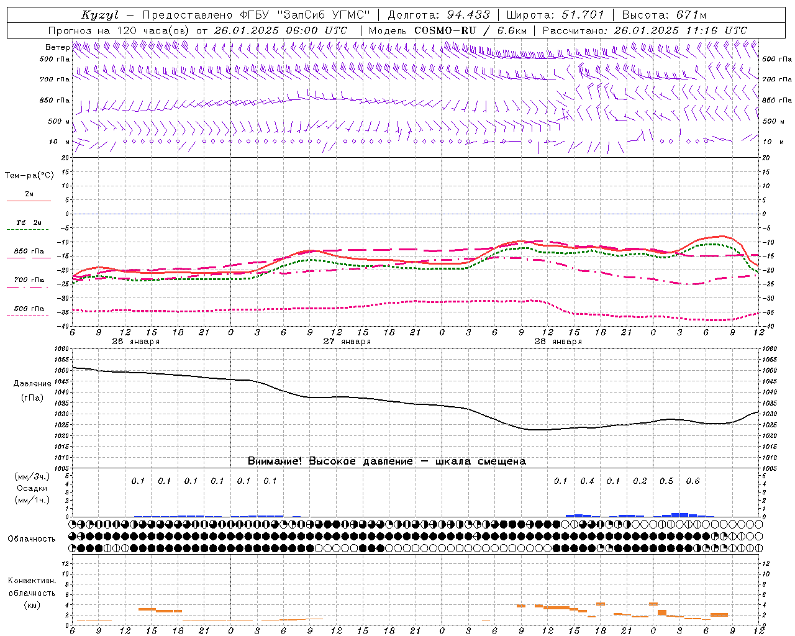Click the "Конвективн." label
The image size is (795, 636).
(32, 581)
